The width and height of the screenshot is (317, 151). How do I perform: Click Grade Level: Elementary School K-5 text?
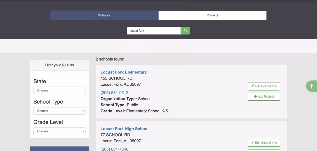coord(134,111)
